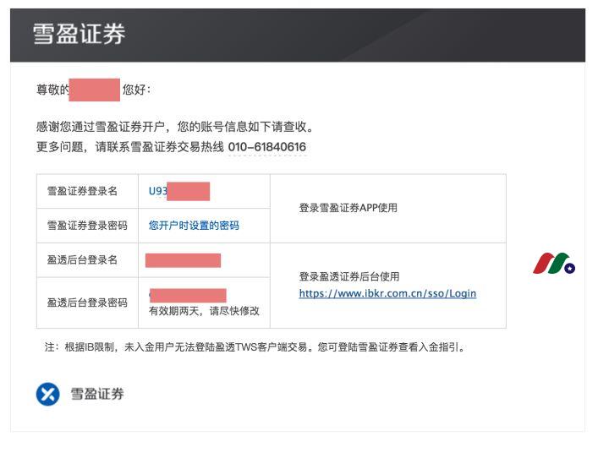Click the 尊敬的 greeting text
609x458 pixels.
[x=52, y=90]
